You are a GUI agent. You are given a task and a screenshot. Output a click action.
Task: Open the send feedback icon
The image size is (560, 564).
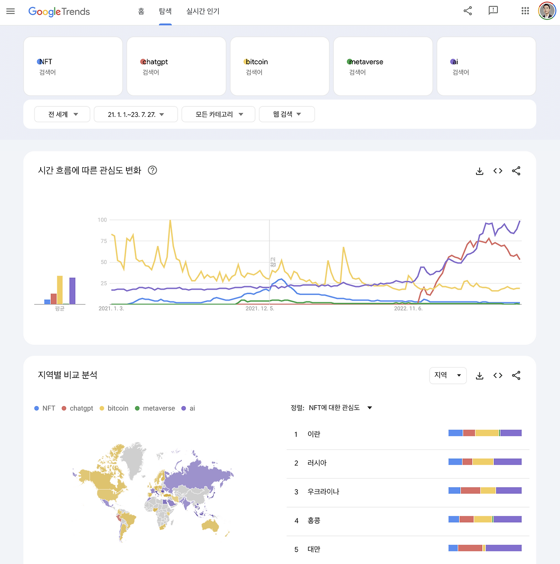click(x=493, y=11)
